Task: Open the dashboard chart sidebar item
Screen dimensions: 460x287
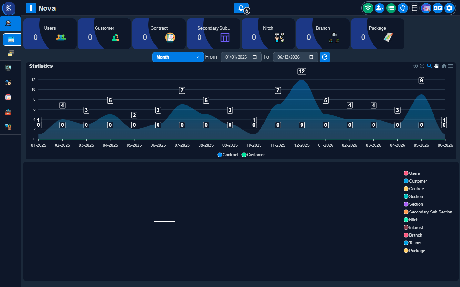Action: click(x=11, y=40)
